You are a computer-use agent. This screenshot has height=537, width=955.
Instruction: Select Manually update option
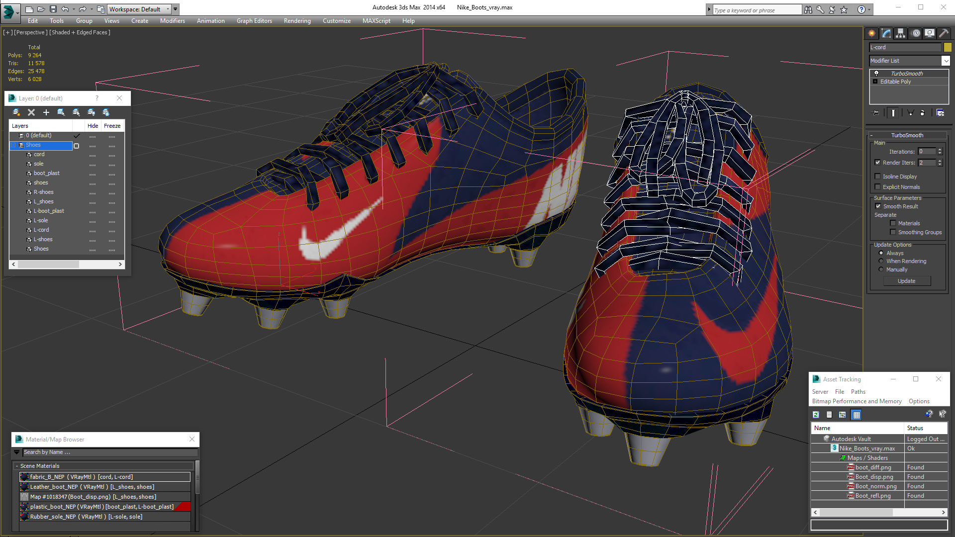coord(881,269)
